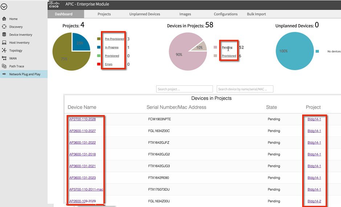Click the olive Pre-Provisioned legend swatch
The width and height of the screenshot is (341, 207).
tap(99, 39)
